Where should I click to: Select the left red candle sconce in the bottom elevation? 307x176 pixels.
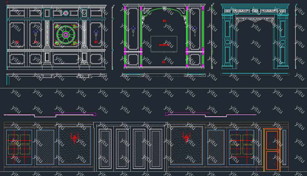[x=75, y=138]
